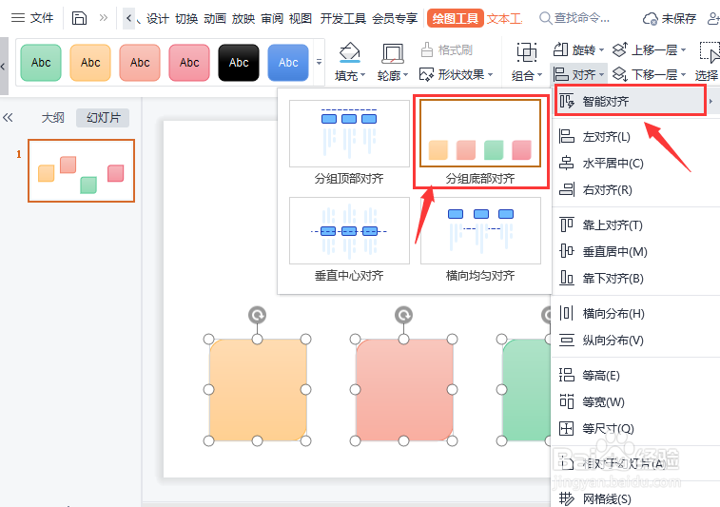Switch to the 大纲 outline tab
This screenshot has height=507, width=720.
(52, 118)
